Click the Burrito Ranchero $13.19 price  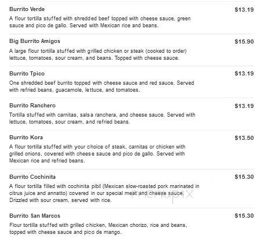pos(244,106)
